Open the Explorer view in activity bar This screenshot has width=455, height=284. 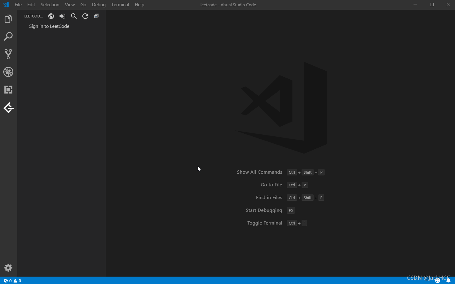(8, 19)
